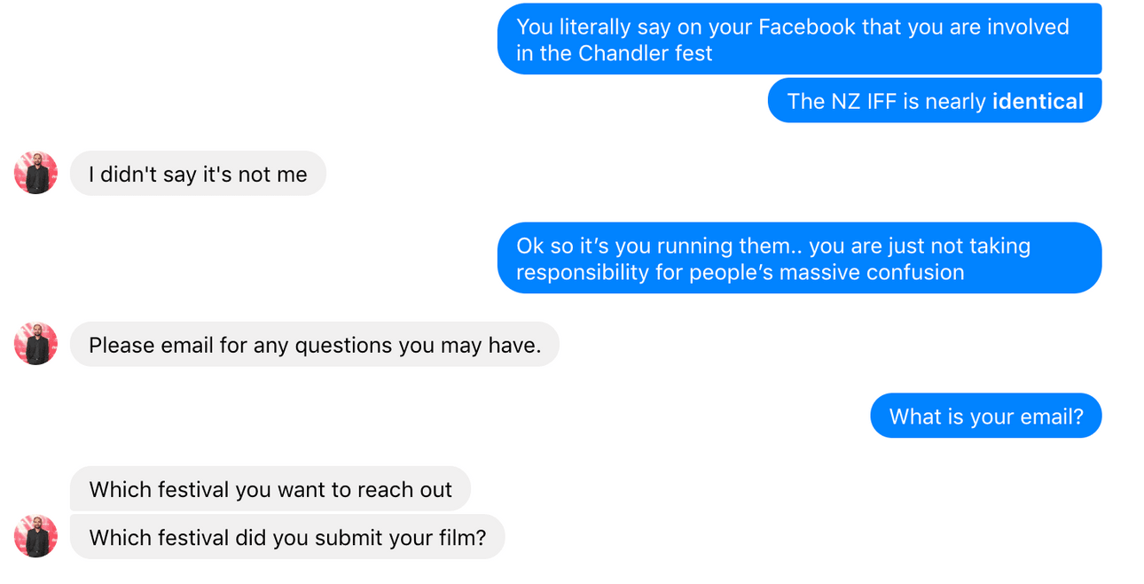Open sender avatar beside "submit your film" message

coord(35,536)
